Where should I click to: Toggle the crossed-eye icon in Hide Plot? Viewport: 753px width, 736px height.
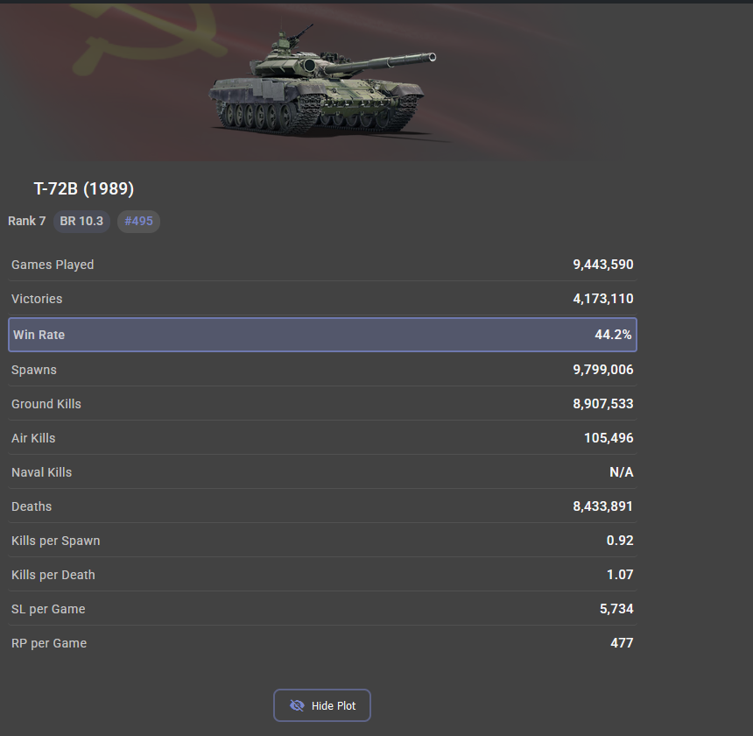pyautogui.click(x=297, y=705)
